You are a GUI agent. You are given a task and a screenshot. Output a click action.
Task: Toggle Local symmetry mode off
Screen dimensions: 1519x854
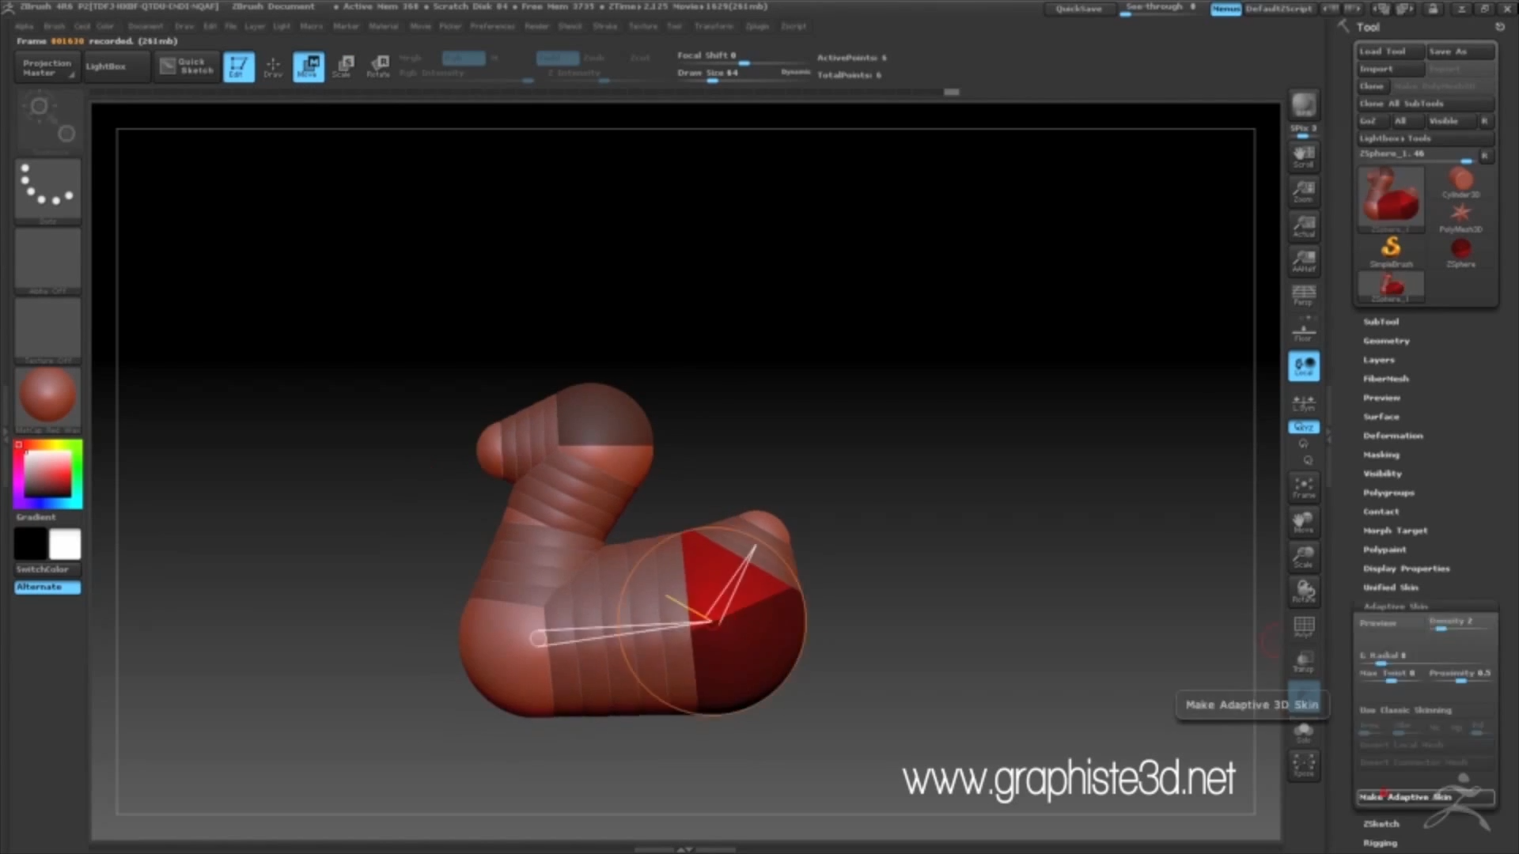(1303, 366)
